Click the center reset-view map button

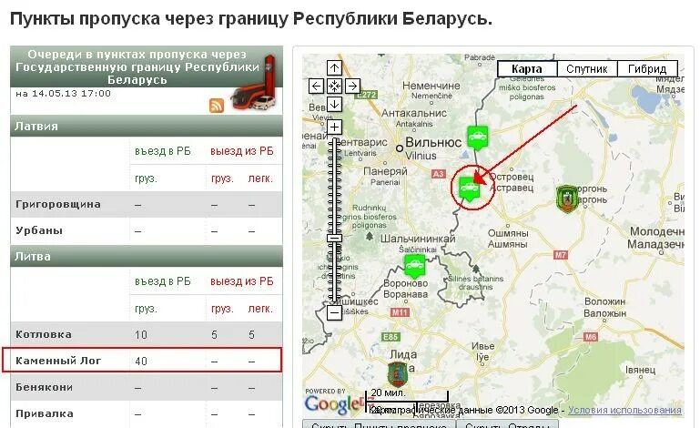(334, 86)
